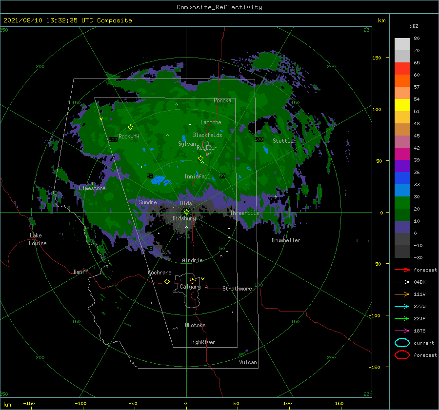Image resolution: width=439 pixels, height=410 pixels.
Task: Pick the red 60-65 dBZ swatch
Action: [x=402, y=69]
